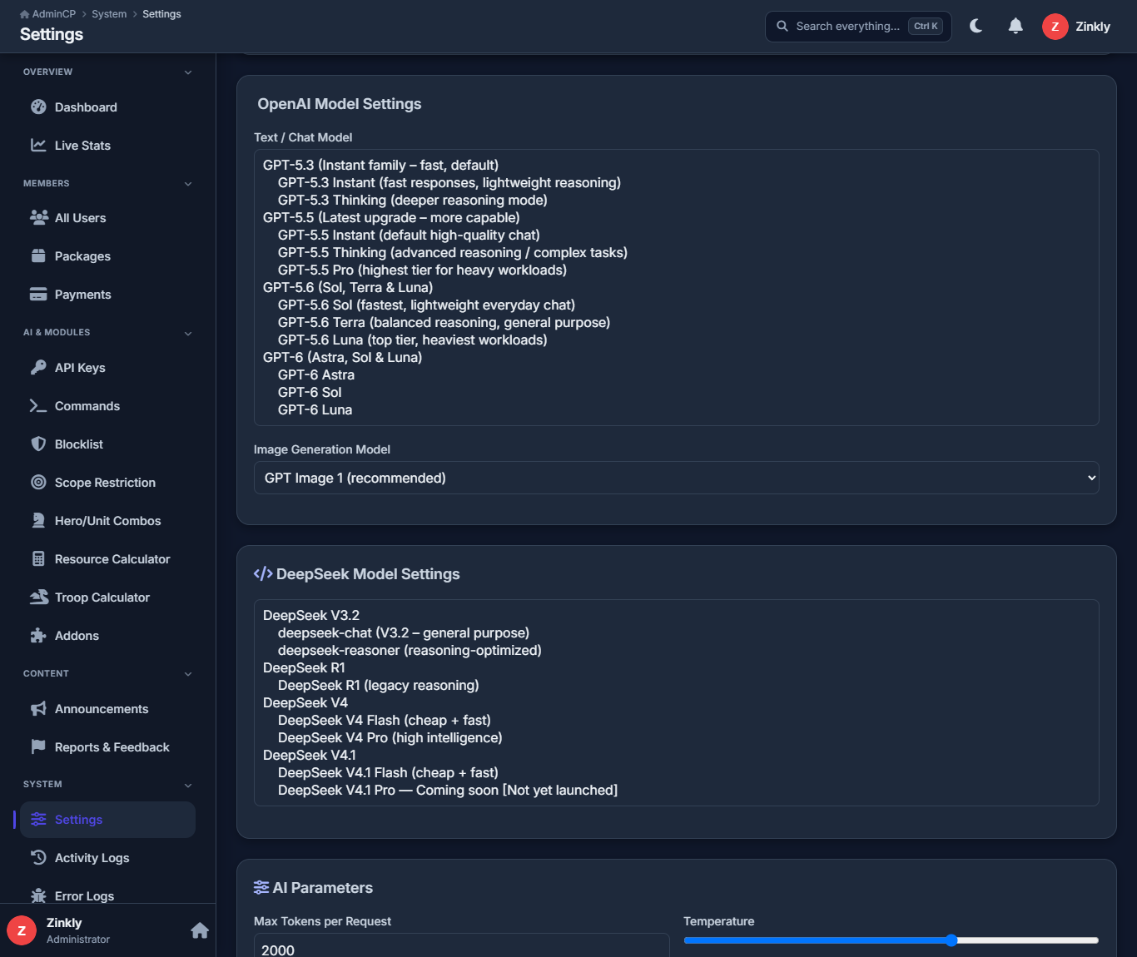Focus the Search everything field
The width and height of the screenshot is (1137, 957).
tap(858, 26)
